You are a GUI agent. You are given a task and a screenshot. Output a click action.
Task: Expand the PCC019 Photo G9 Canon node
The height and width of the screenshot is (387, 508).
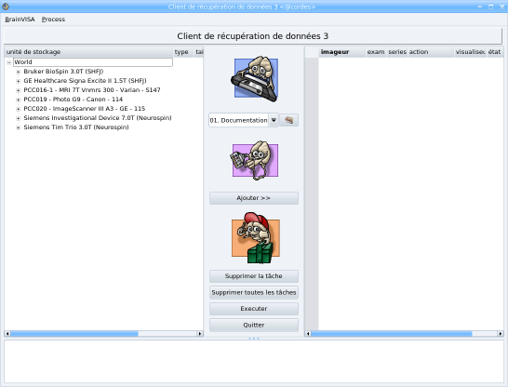(19, 100)
